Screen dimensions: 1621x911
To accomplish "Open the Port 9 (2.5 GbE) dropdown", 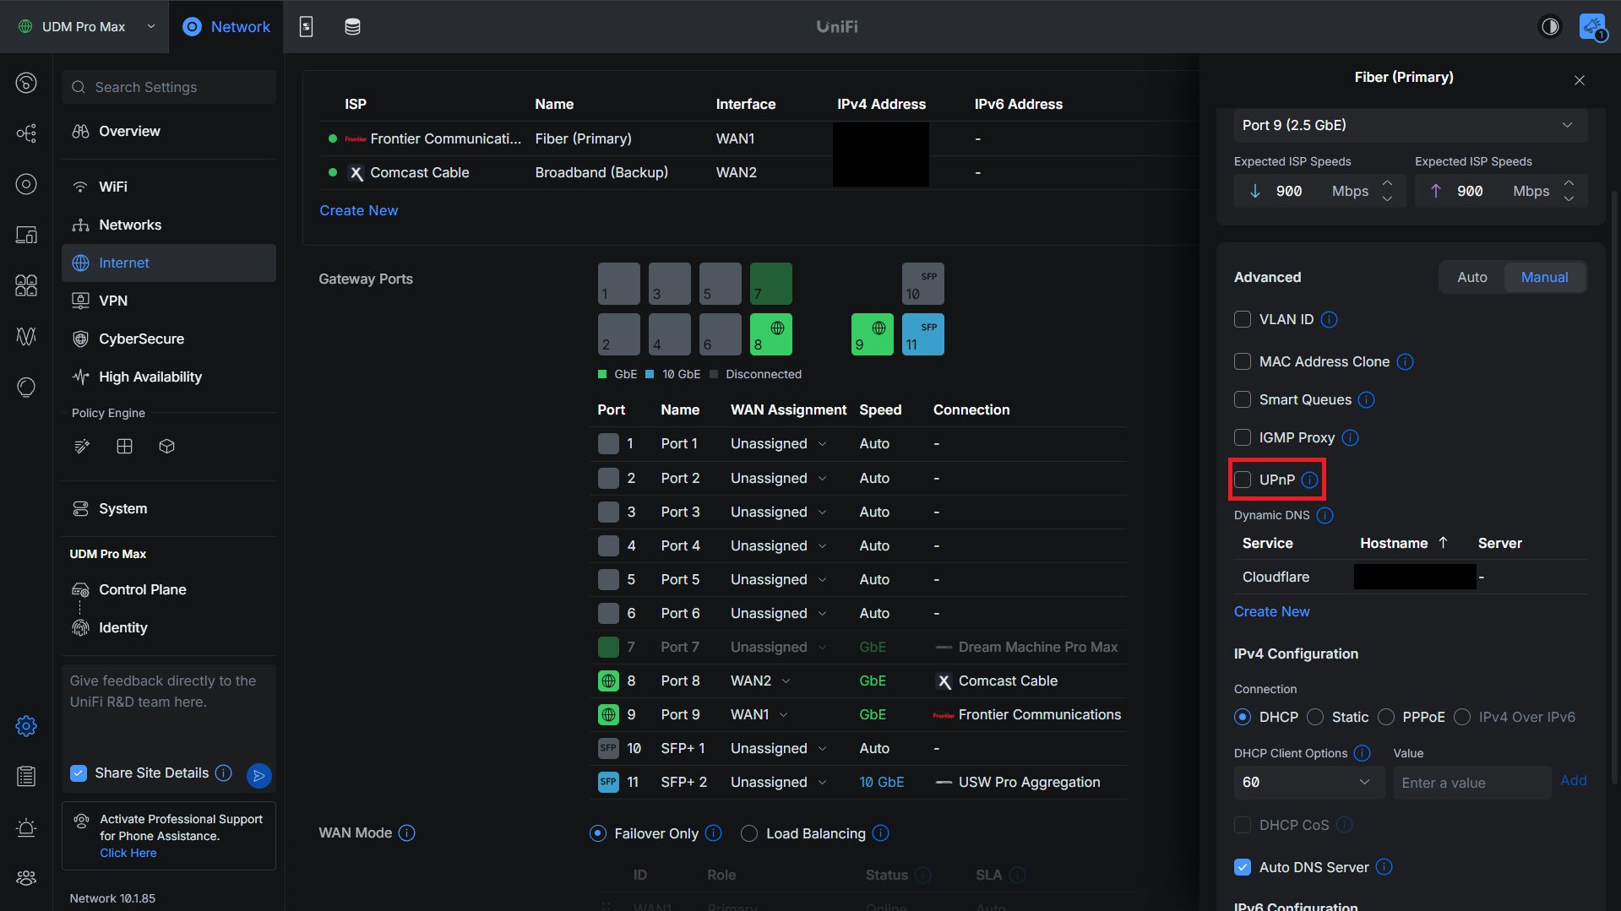I will [1410, 125].
